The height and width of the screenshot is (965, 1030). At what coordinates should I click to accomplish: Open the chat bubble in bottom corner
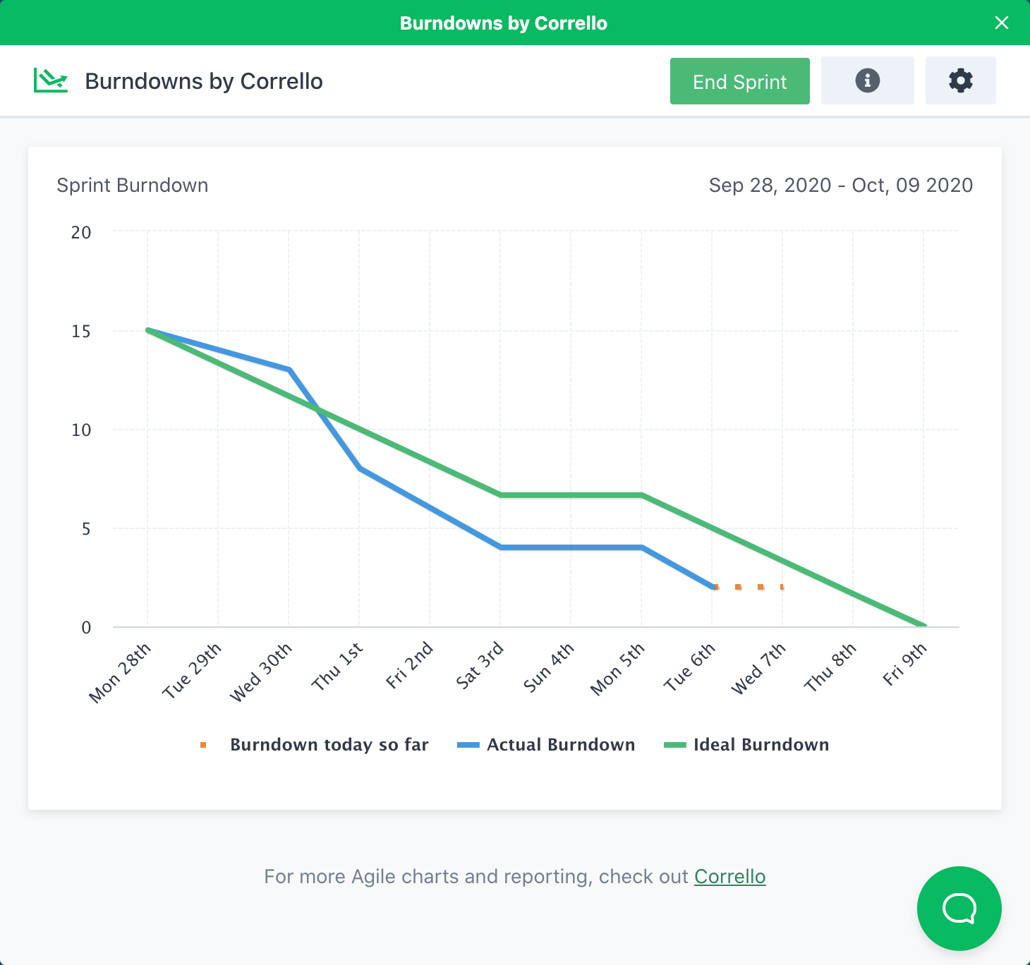click(x=959, y=909)
